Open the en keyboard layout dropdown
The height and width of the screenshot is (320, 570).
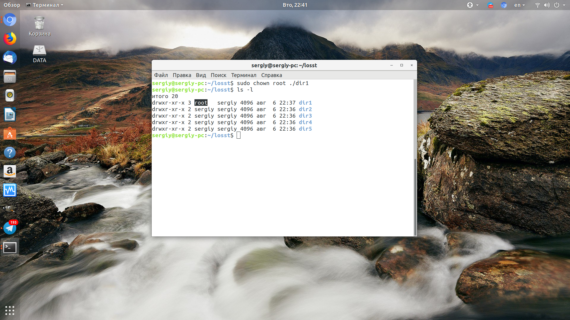point(520,5)
